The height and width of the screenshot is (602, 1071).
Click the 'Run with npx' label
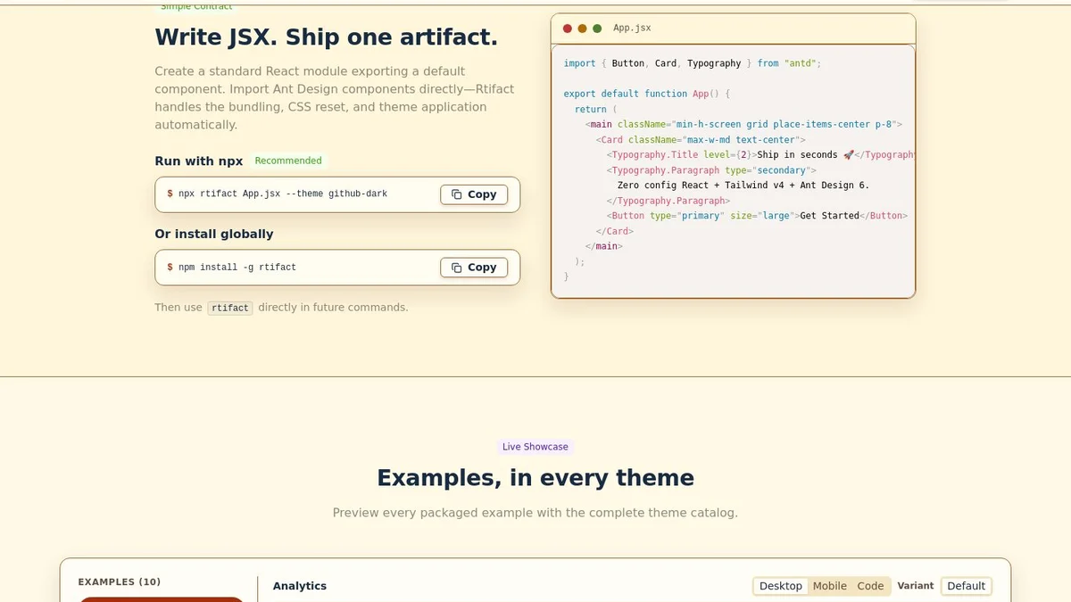(199, 161)
